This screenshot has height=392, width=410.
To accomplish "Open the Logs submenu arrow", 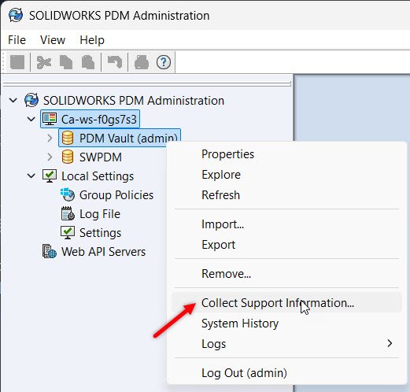I will click(x=390, y=343).
